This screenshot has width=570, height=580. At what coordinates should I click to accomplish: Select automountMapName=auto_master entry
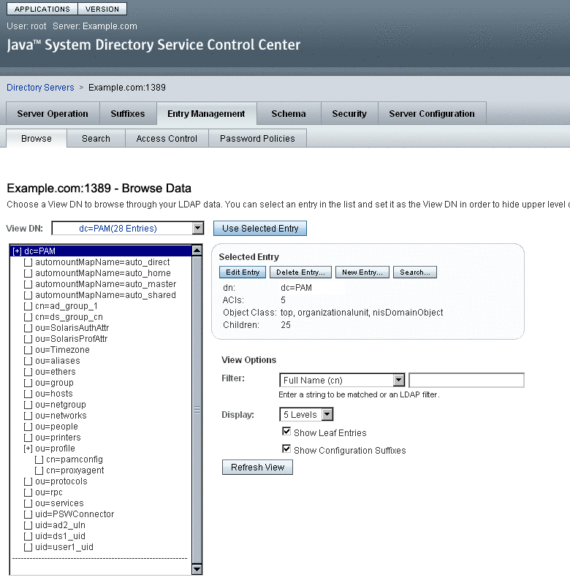point(105,284)
